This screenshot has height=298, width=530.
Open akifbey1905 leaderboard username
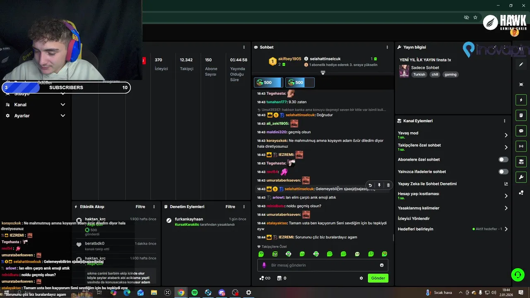[289, 59]
